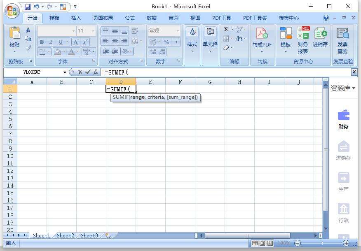Align text right
This screenshot has width=361, height=251.
[124, 41]
